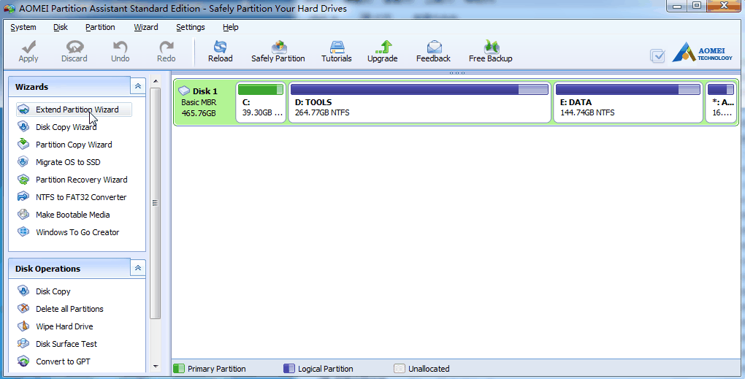
Task: Select the Disk 1 Basic MBR header
Action: click(x=205, y=102)
